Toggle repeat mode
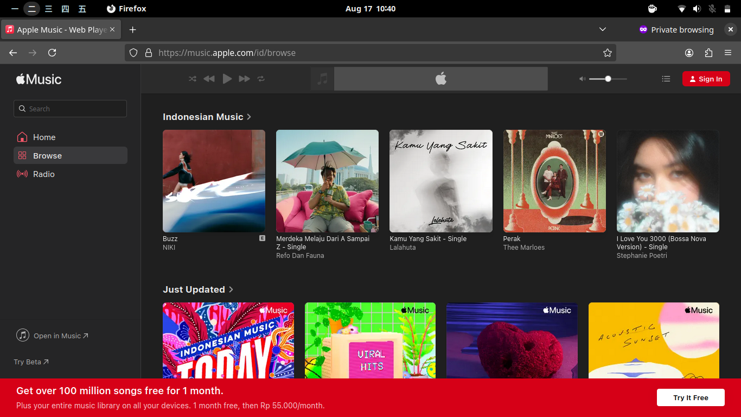This screenshot has height=417, width=741. [x=261, y=79]
